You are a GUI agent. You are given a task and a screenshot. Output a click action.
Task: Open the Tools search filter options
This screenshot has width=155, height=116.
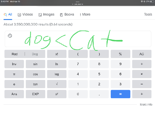pyautogui.click(x=148, y=15)
